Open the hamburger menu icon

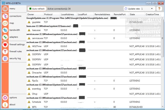pyautogui.click(x=5, y=9)
